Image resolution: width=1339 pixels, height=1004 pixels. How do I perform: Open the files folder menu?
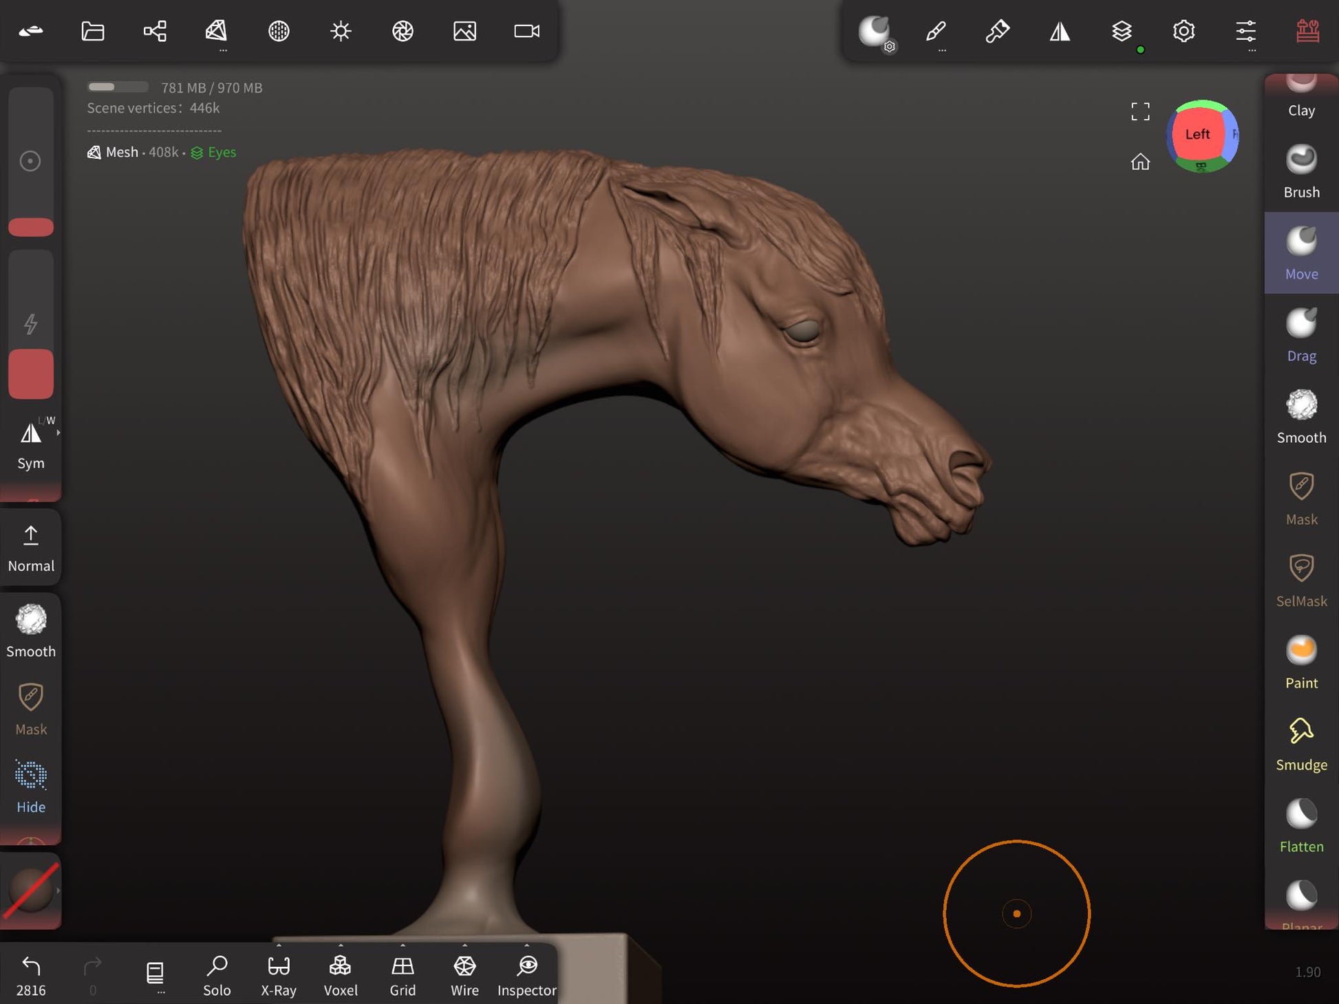click(93, 31)
